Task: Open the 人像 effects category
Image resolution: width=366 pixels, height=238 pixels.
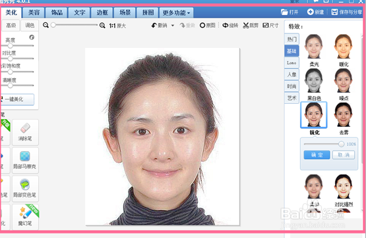Action: coord(291,74)
